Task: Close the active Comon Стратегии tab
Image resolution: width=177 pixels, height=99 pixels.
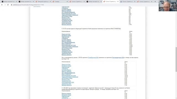Action: [x=118, y=2]
